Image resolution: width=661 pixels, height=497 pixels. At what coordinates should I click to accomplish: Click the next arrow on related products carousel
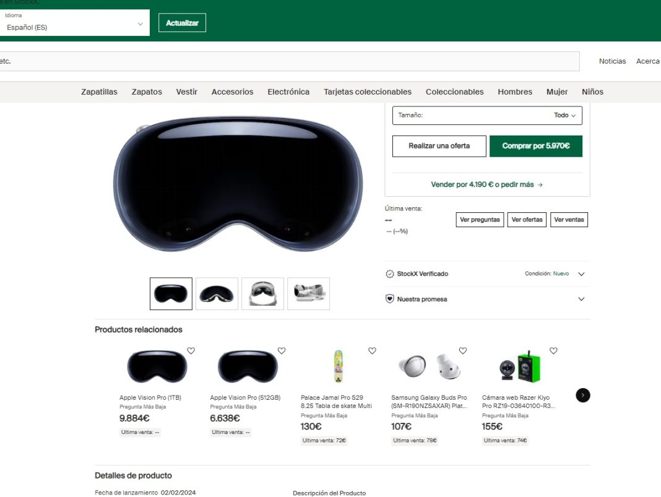(x=582, y=395)
